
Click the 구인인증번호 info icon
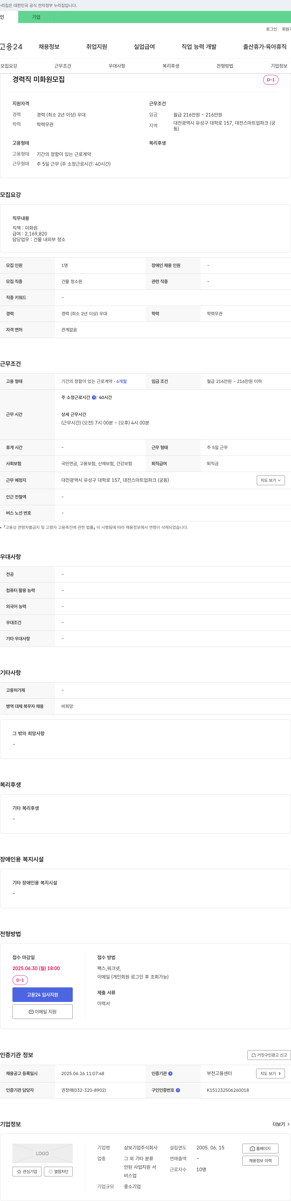[178, 1090]
